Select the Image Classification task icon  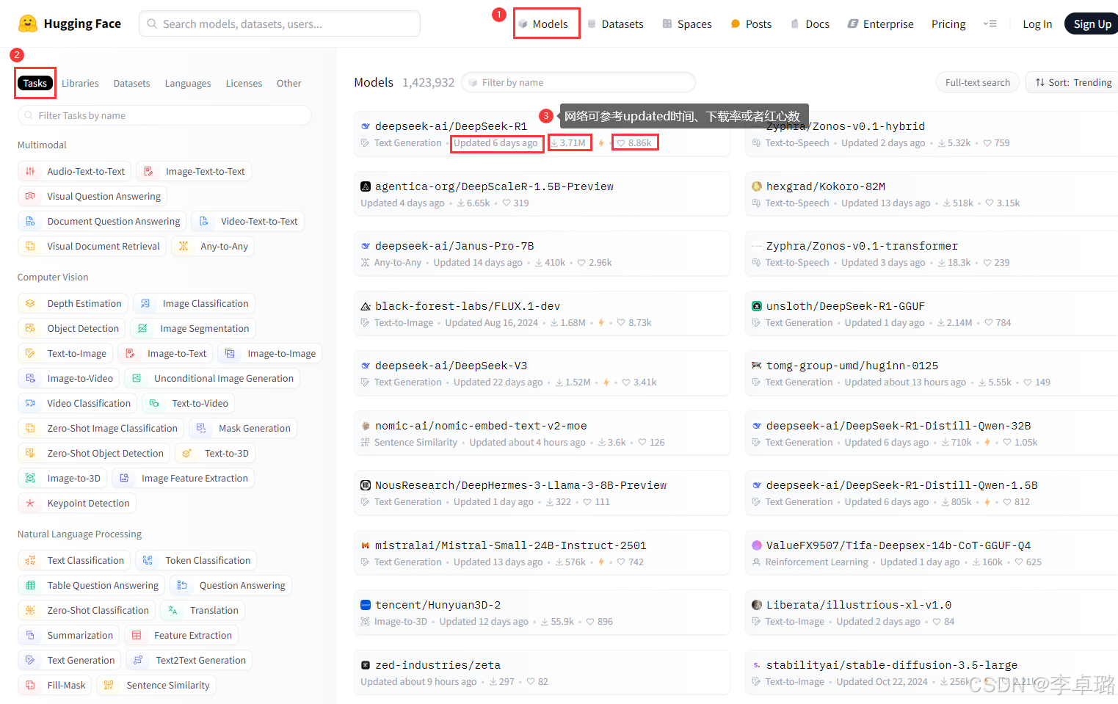point(145,303)
